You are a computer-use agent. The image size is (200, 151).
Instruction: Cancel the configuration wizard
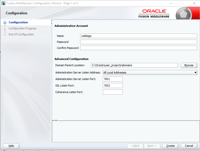point(189,146)
